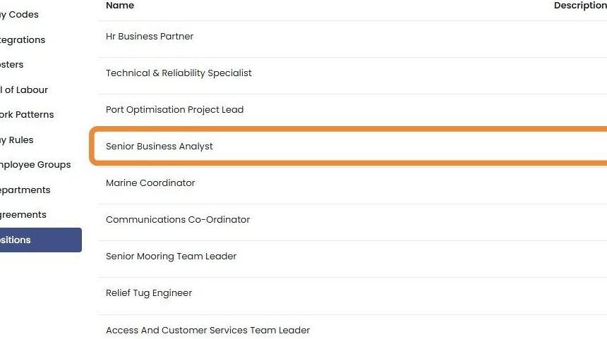Click the Senior Business Analyst row
The image size is (607, 339).
tap(160, 147)
